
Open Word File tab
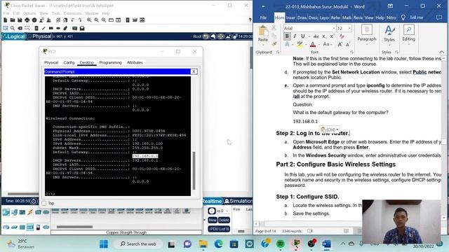(x=264, y=17)
